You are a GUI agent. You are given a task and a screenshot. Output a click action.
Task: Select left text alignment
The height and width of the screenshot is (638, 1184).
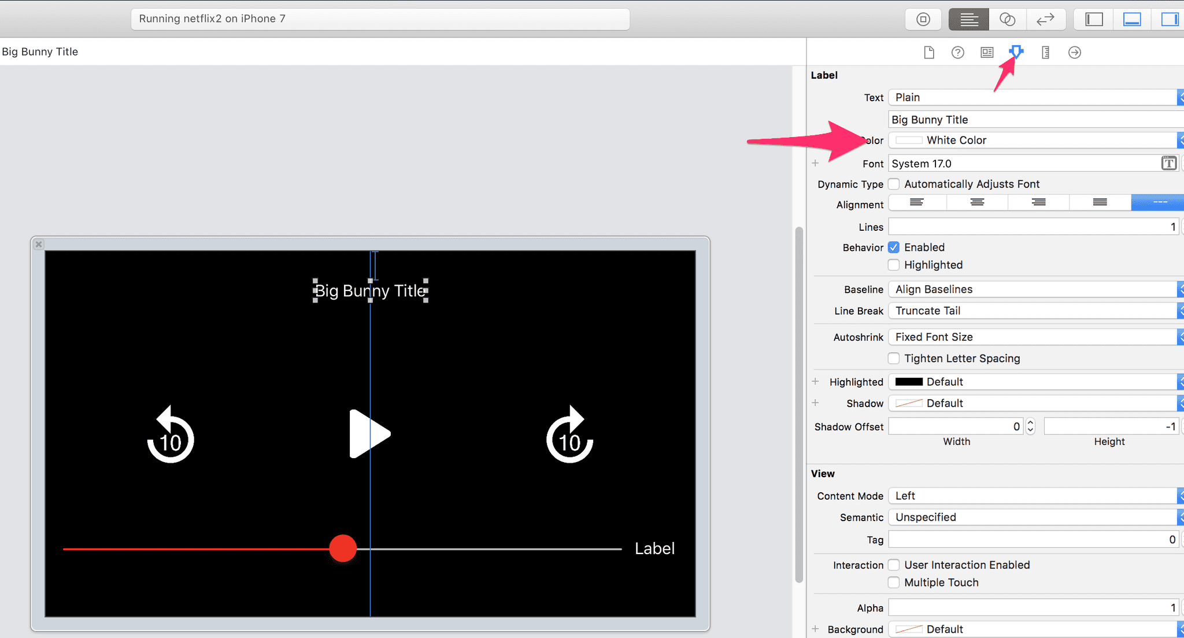pyautogui.click(x=917, y=202)
